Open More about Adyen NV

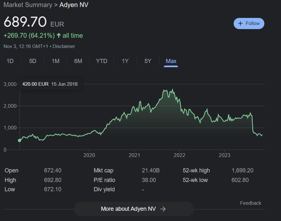[x=134, y=209]
